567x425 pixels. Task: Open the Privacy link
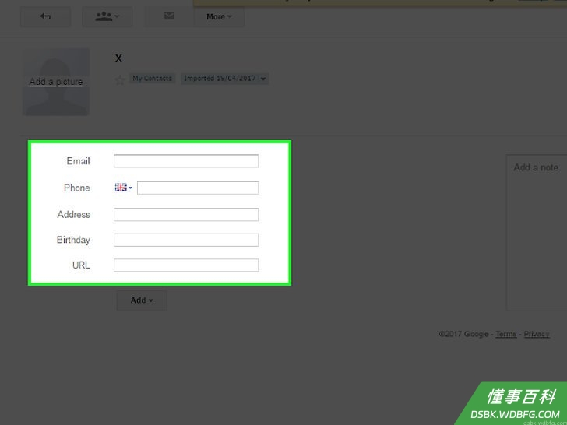(x=537, y=334)
